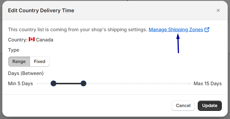Click the Type label above Range

pos(13,50)
